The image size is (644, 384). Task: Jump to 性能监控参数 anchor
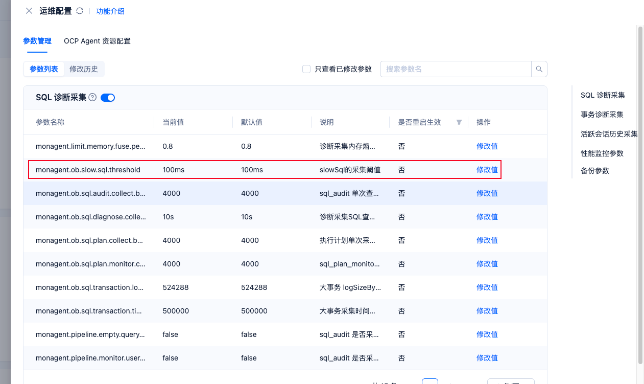[602, 153]
